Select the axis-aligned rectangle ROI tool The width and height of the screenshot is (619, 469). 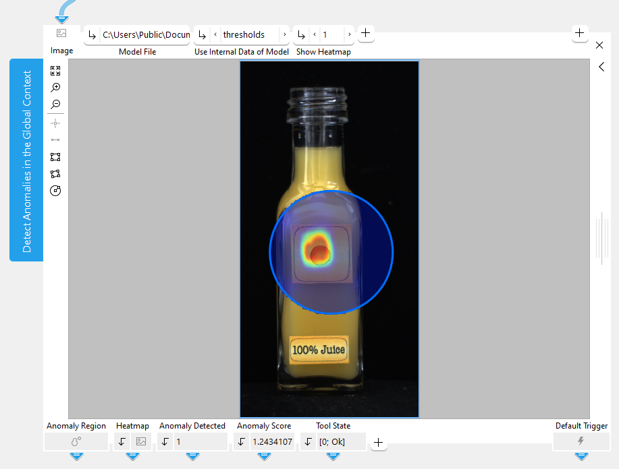coord(55,157)
